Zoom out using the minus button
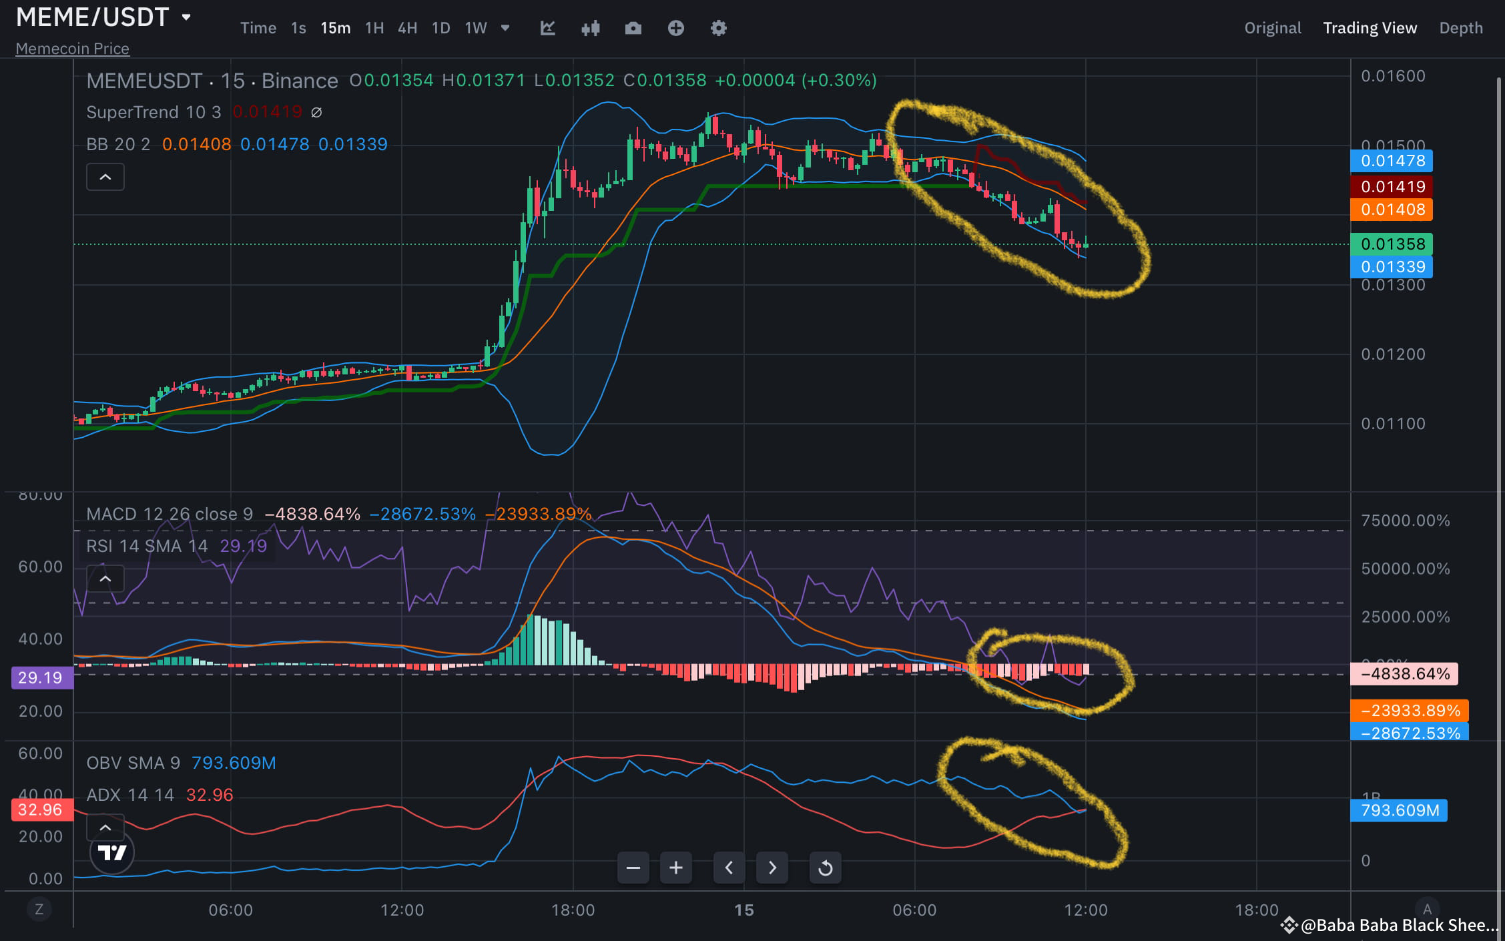Viewport: 1505px width, 941px height. click(633, 868)
